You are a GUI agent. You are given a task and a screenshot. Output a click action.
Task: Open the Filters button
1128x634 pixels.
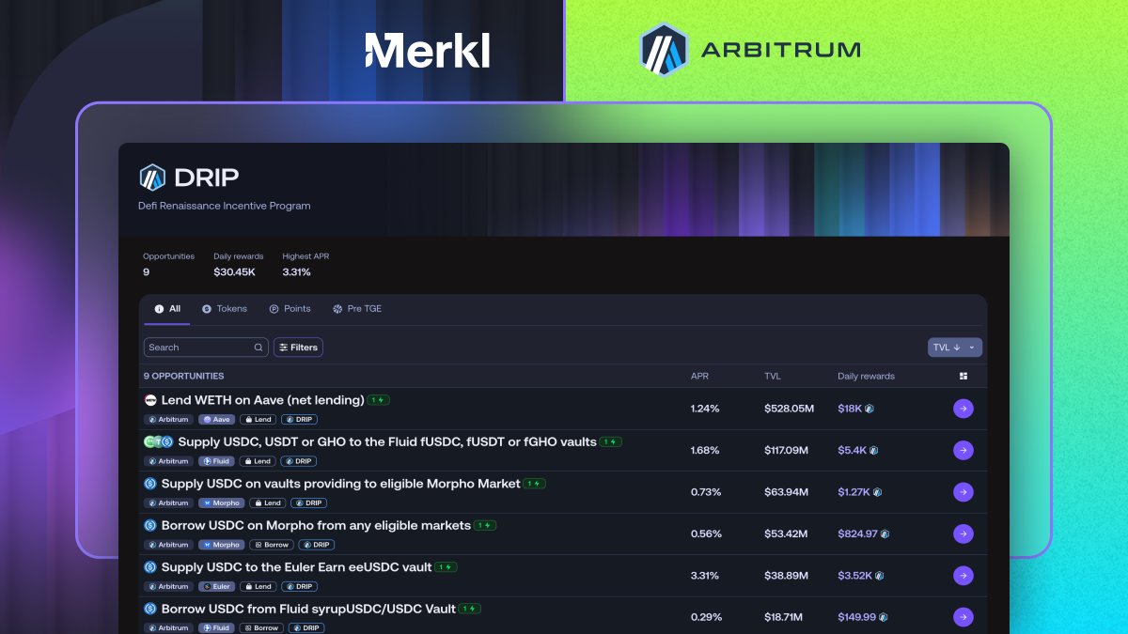click(298, 348)
